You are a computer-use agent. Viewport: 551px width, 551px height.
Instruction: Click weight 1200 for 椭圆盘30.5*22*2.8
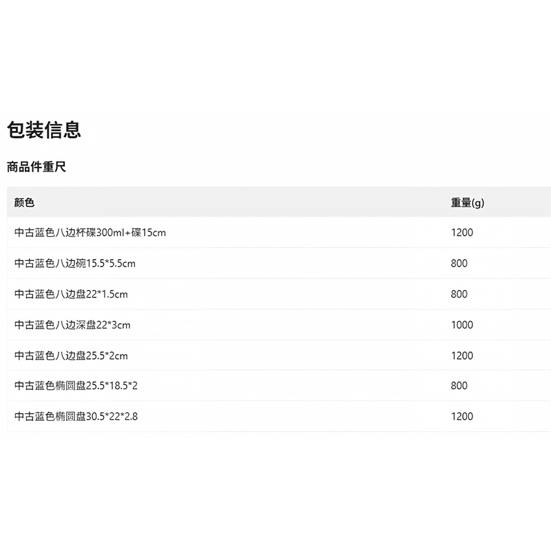462,417
